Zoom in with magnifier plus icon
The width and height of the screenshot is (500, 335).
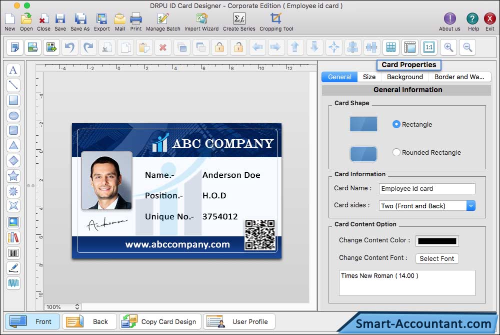[x=448, y=47]
